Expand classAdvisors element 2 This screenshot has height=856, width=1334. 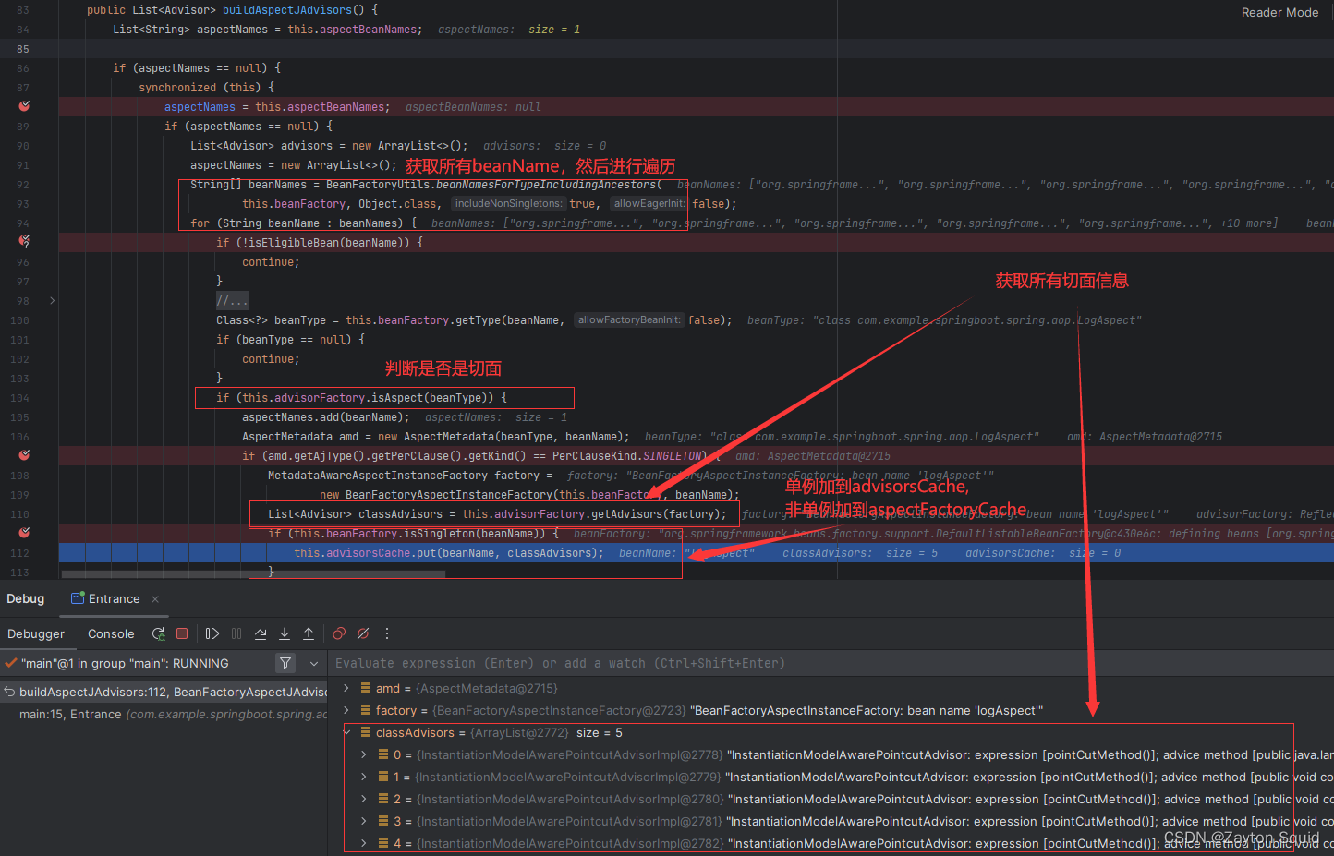pyautogui.click(x=364, y=799)
